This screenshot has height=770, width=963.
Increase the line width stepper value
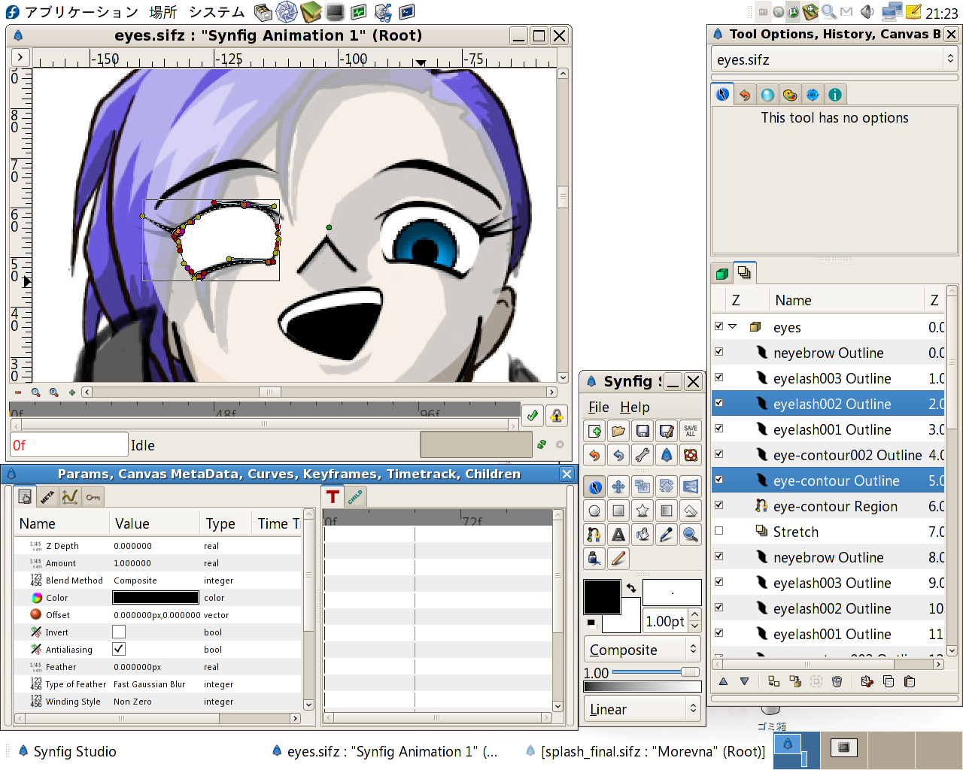(695, 616)
